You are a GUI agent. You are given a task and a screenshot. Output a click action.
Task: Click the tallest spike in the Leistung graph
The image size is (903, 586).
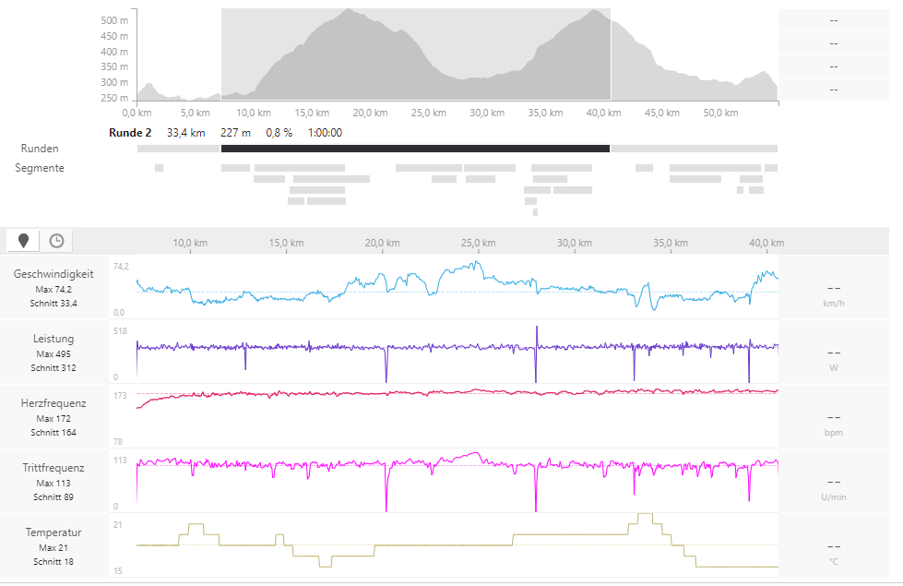(x=536, y=332)
